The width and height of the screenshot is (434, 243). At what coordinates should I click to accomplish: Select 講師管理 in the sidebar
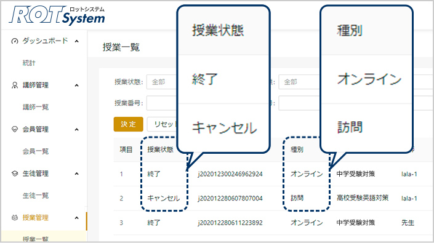(x=36, y=85)
